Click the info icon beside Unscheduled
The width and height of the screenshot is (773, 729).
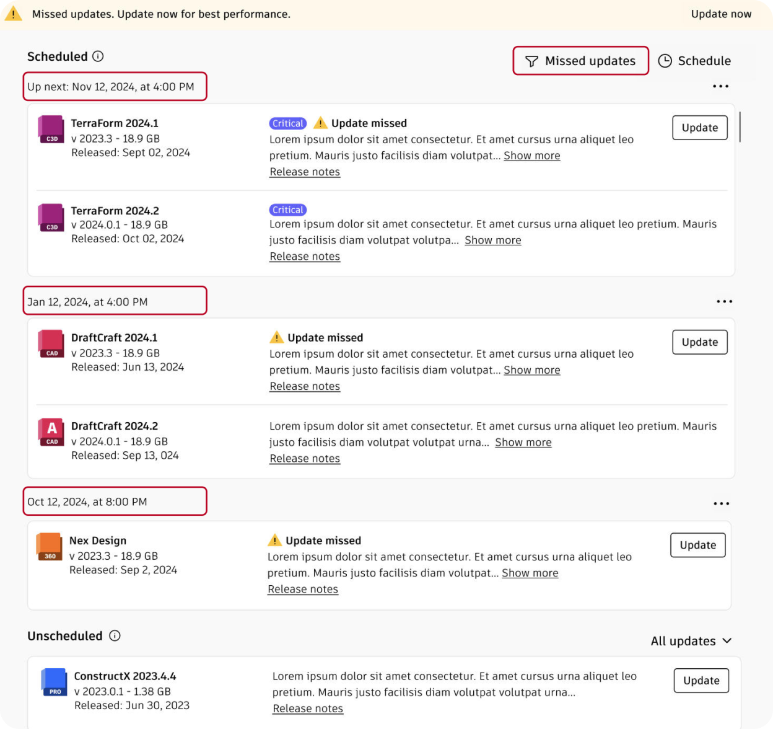[115, 635]
